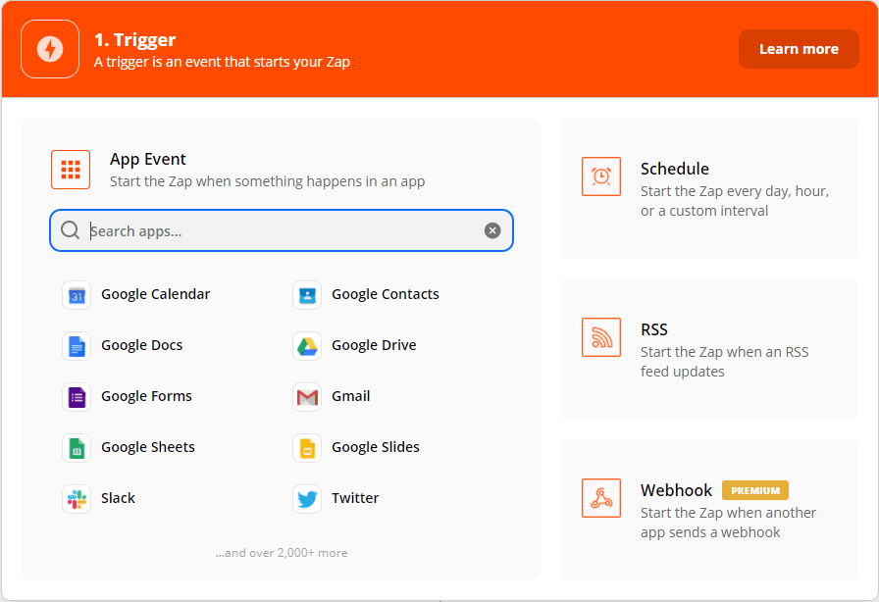The width and height of the screenshot is (879, 602).
Task: Click the Schedule alarm clock icon
Action: [x=601, y=176]
